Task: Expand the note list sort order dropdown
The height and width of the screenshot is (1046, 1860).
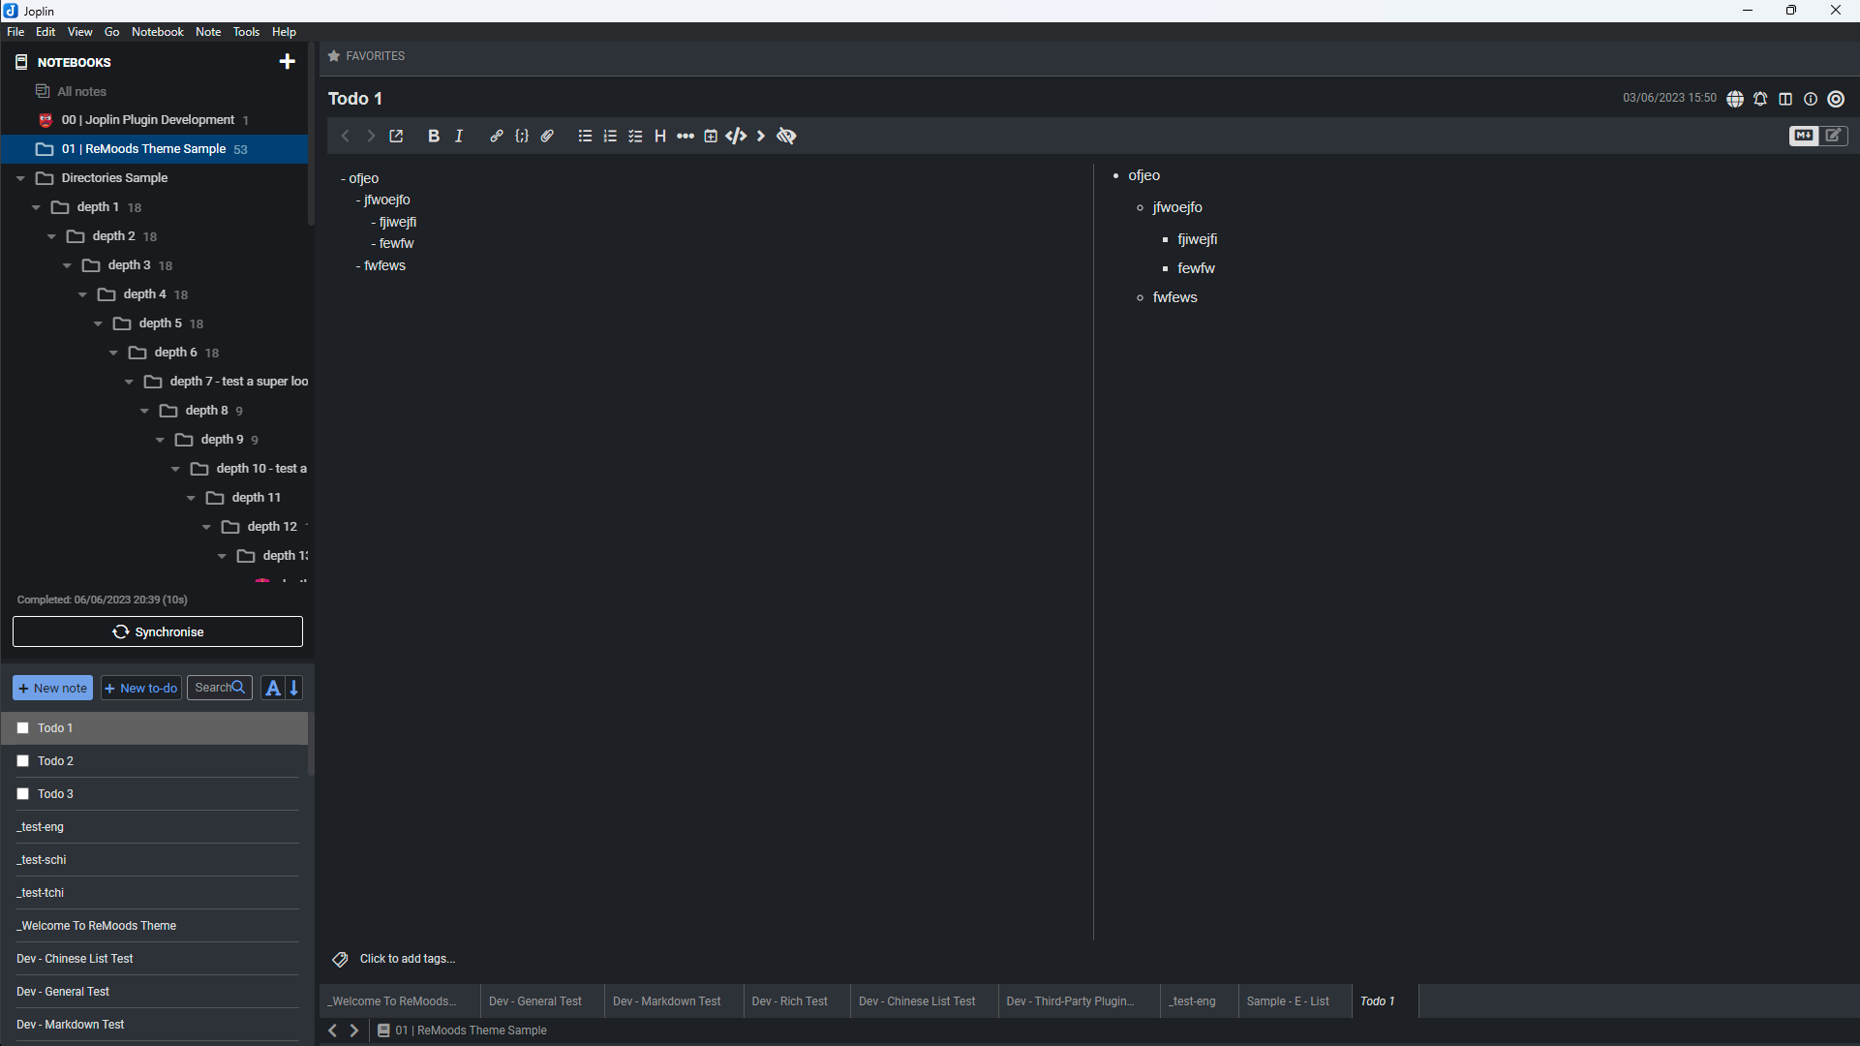Action: [273, 688]
